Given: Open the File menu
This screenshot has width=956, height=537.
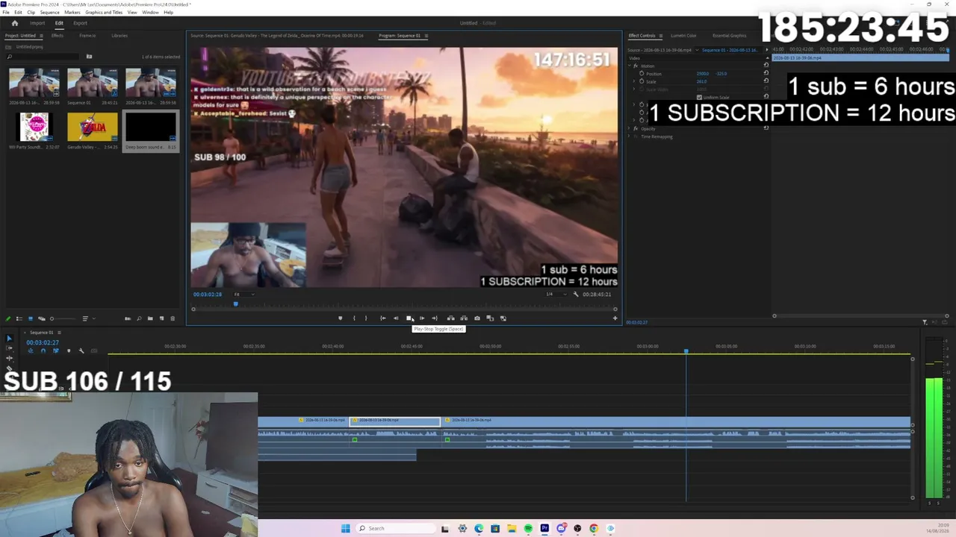Looking at the screenshot, I should point(6,13).
